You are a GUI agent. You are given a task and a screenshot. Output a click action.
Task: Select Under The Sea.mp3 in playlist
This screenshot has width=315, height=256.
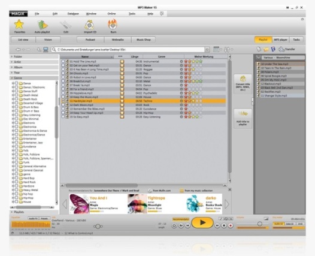tap(280, 64)
